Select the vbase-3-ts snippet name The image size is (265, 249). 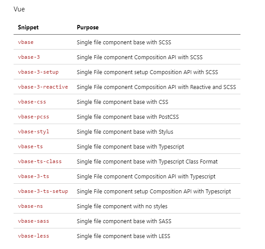(33, 176)
